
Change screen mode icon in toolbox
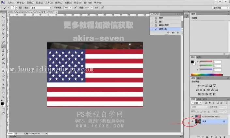(x=3, y=113)
